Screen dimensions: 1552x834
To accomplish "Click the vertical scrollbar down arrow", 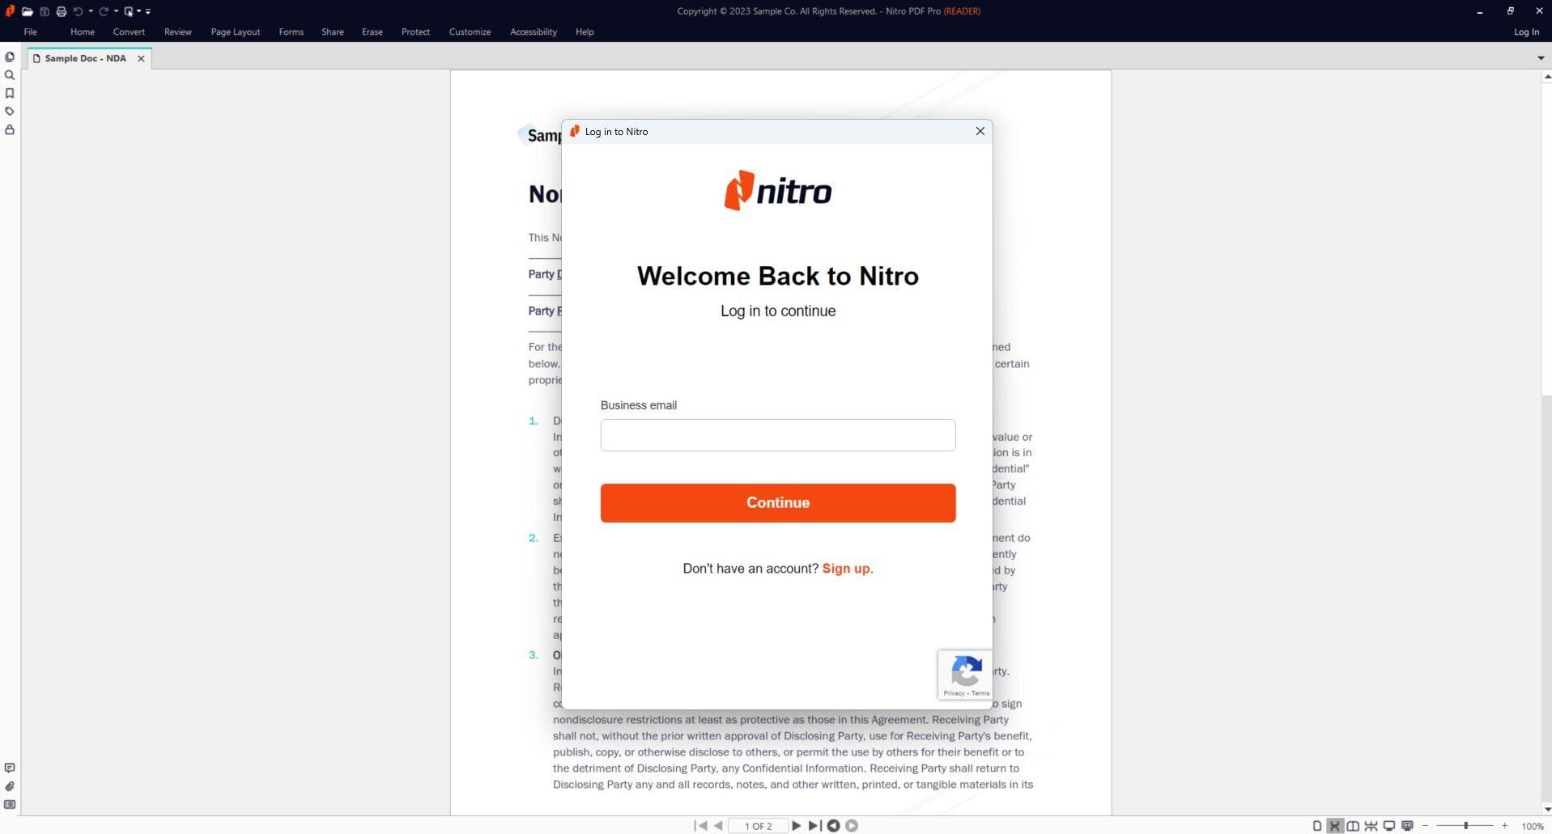I will pos(1546,810).
